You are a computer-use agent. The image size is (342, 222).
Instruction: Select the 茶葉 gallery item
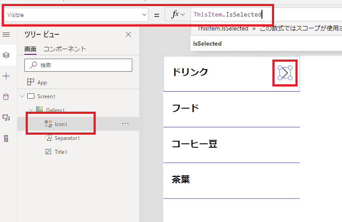(x=231, y=181)
